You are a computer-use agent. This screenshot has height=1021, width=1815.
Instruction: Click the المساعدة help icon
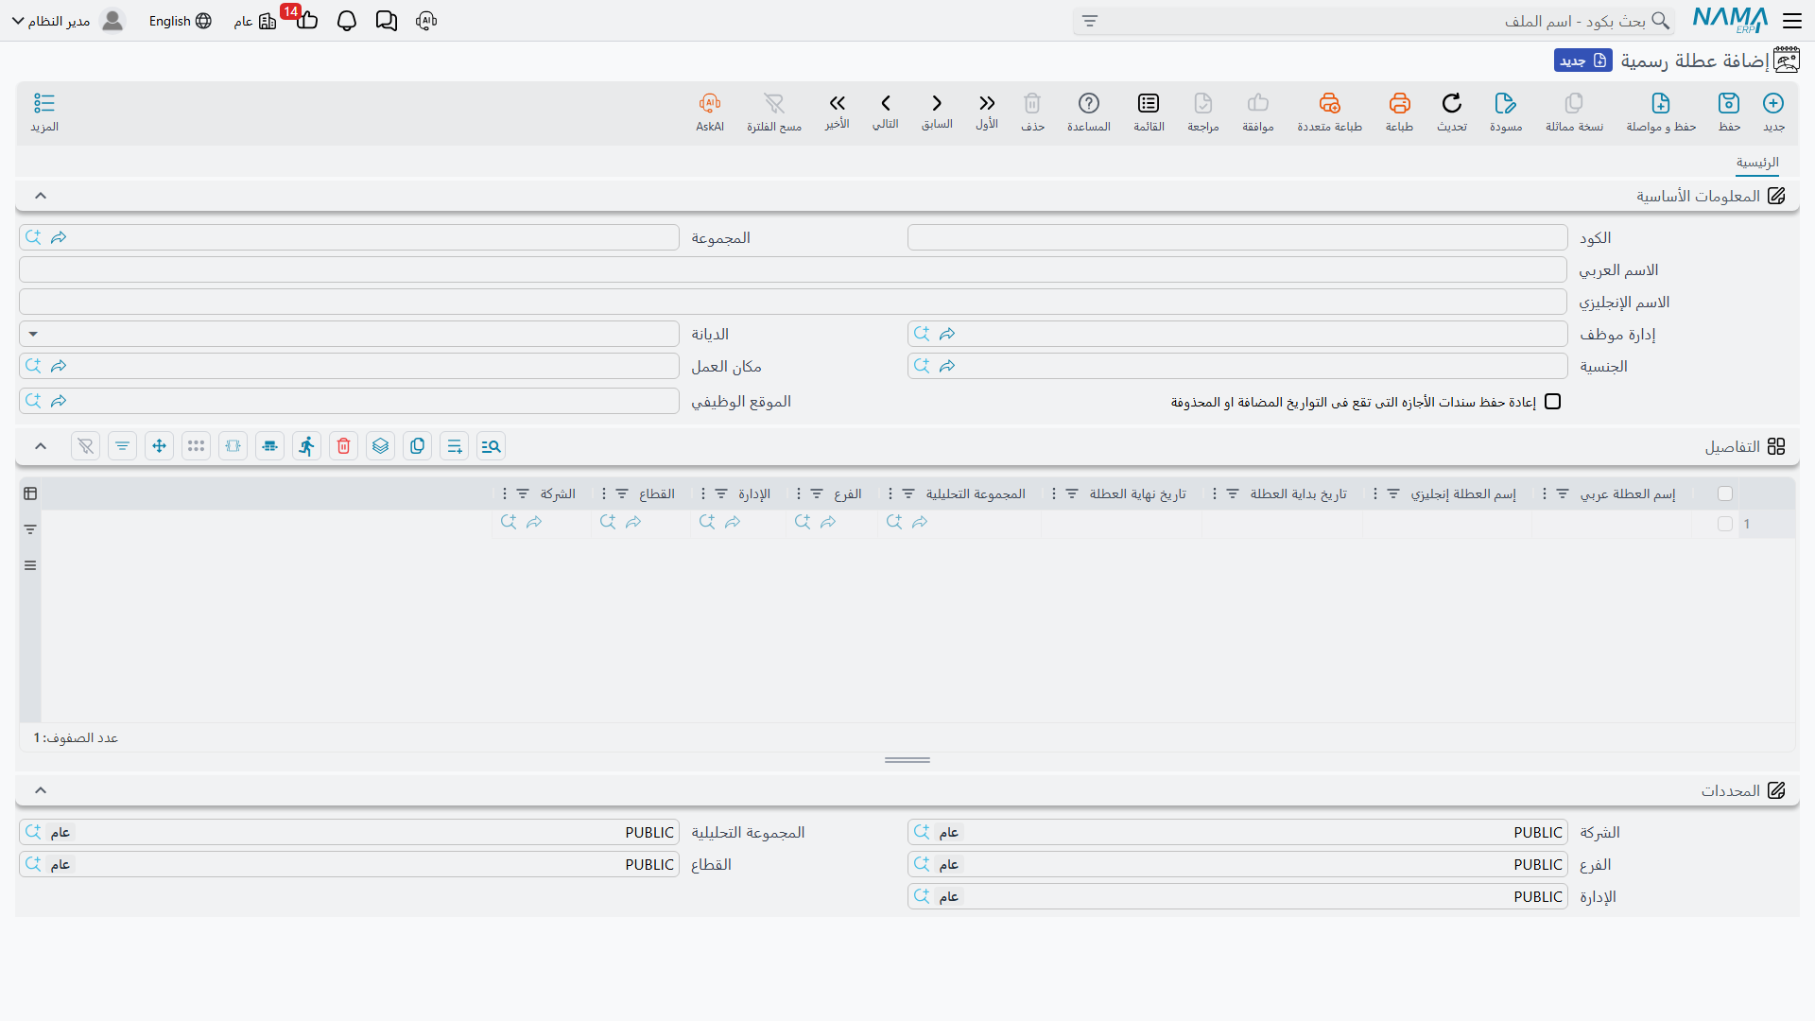pos(1088,103)
